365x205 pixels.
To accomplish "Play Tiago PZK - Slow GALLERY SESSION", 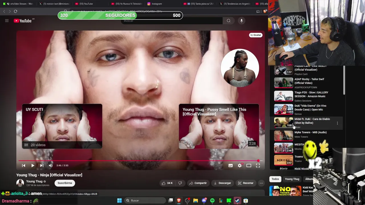I will [306, 96].
